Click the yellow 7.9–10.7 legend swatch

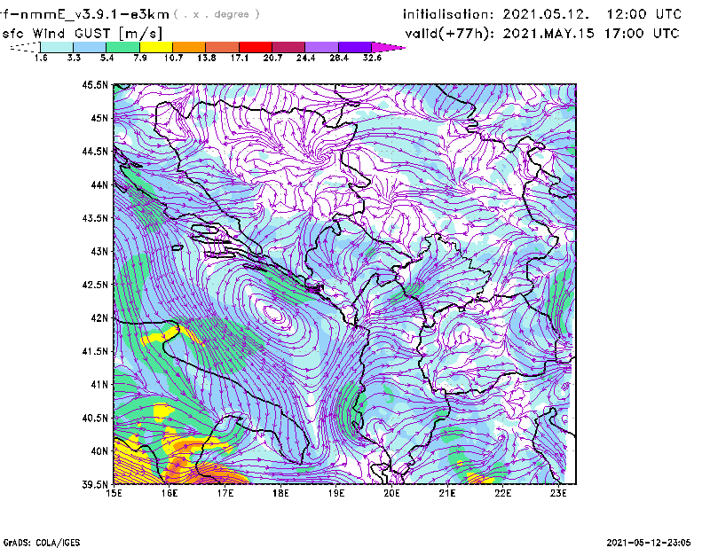click(156, 47)
